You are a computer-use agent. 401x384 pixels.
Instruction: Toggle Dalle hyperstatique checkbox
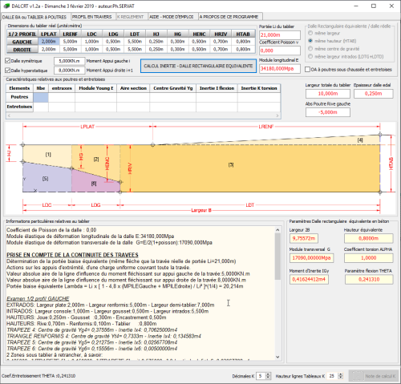tap(7, 71)
